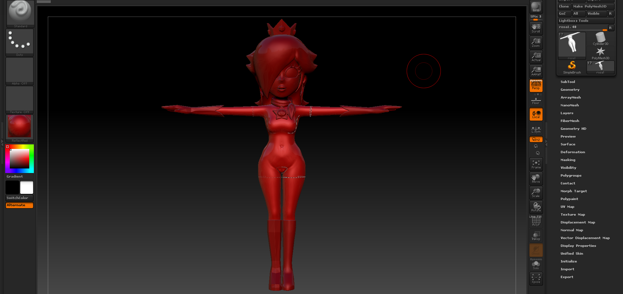Adjust the SPix slider
The width and height of the screenshot is (623, 294).
[536, 17]
